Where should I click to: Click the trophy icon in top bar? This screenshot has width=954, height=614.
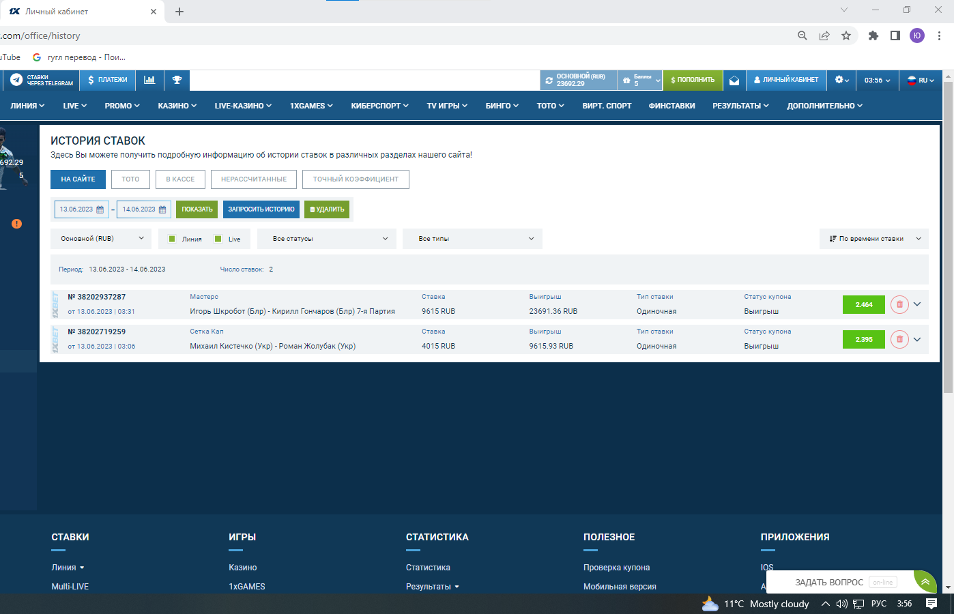(x=177, y=80)
